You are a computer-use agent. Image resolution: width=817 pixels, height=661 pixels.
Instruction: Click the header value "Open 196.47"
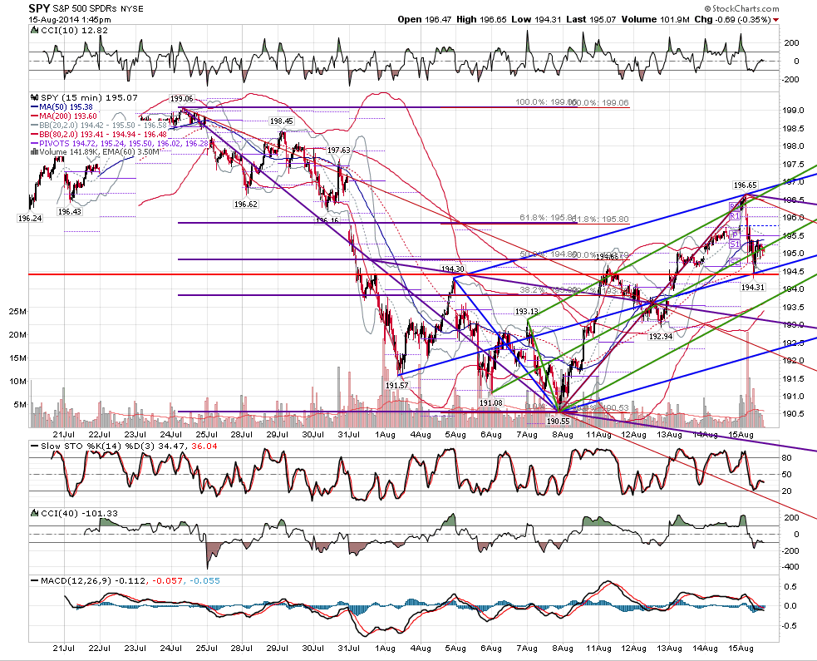pyautogui.click(x=425, y=19)
